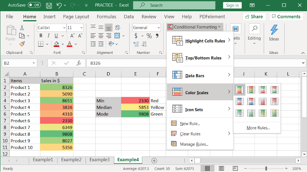Image resolution: width=307 pixels, height=172 pixels.
Task: Click the Orientation text rotate icon
Action: coord(111,44)
